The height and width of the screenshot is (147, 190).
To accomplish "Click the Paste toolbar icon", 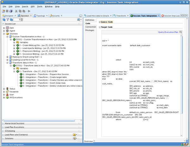I will click(24, 11).
